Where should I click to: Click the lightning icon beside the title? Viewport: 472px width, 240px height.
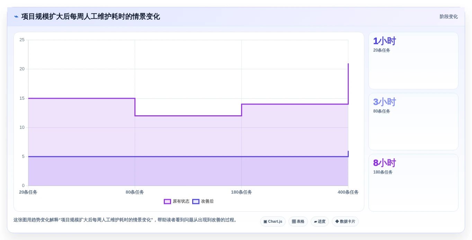[16, 17]
